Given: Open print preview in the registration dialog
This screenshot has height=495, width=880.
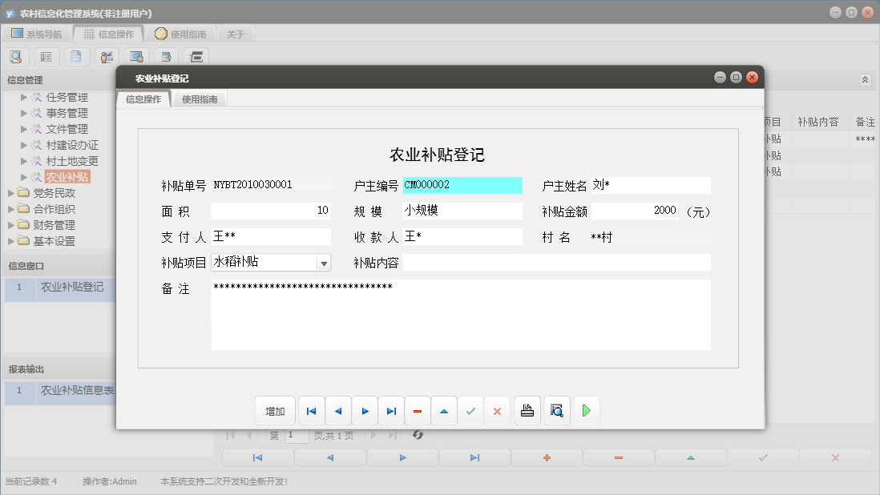Looking at the screenshot, I should click(x=556, y=410).
